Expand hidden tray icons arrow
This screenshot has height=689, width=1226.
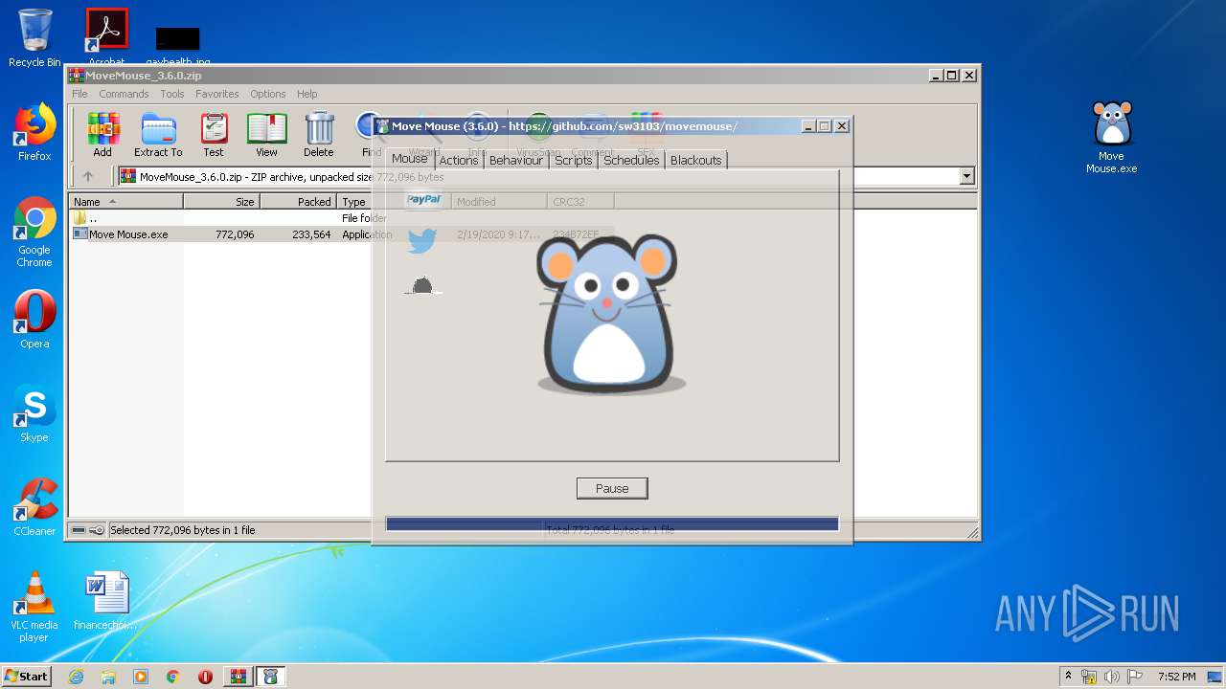click(x=1068, y=676)
